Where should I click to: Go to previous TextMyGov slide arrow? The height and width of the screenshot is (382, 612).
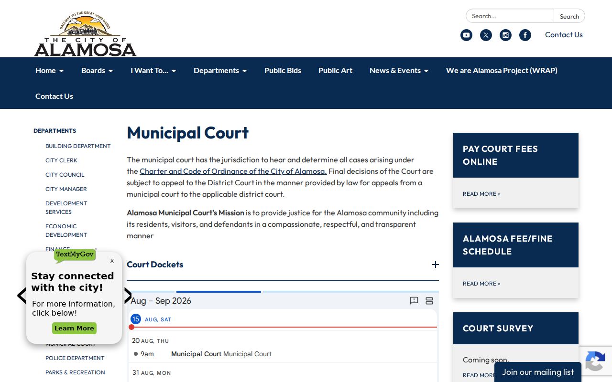pos(22,296)
